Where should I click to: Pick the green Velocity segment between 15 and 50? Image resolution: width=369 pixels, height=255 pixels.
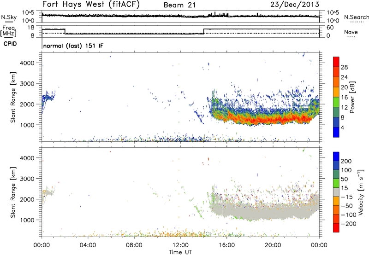336,183
